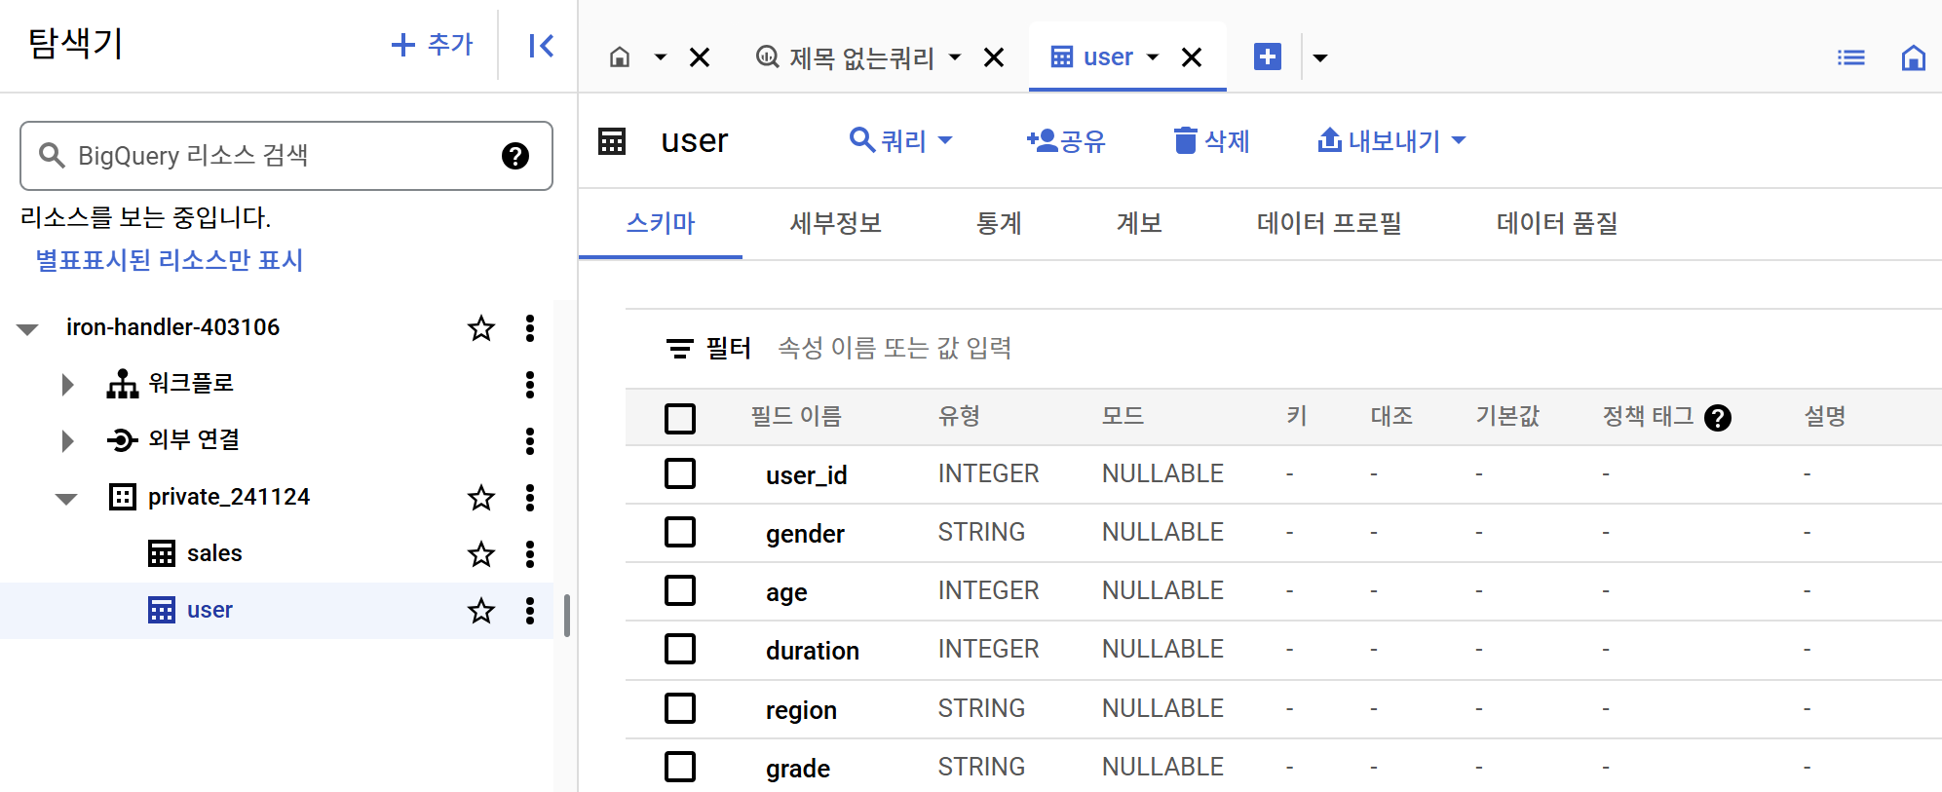Switch to the 계보 tab
Image resolution: width=1942 pixels, height=792 pixels.
pos(1139,224)
